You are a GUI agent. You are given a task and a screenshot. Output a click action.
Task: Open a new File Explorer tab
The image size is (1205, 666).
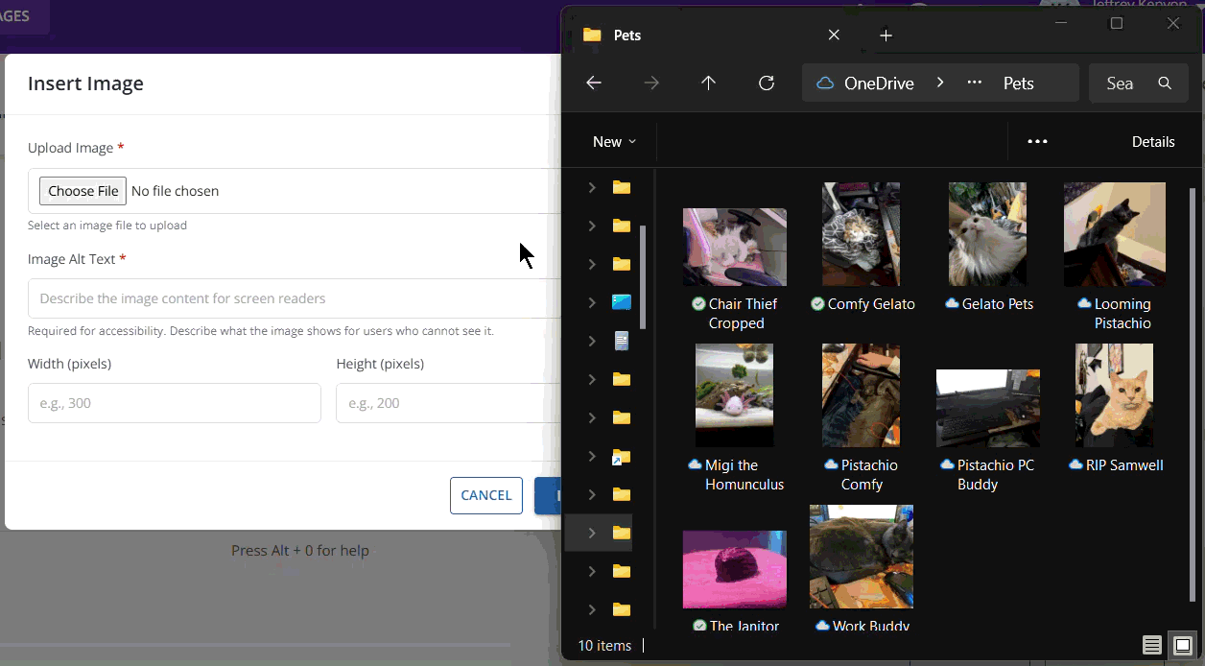click(x=886, y=36)
